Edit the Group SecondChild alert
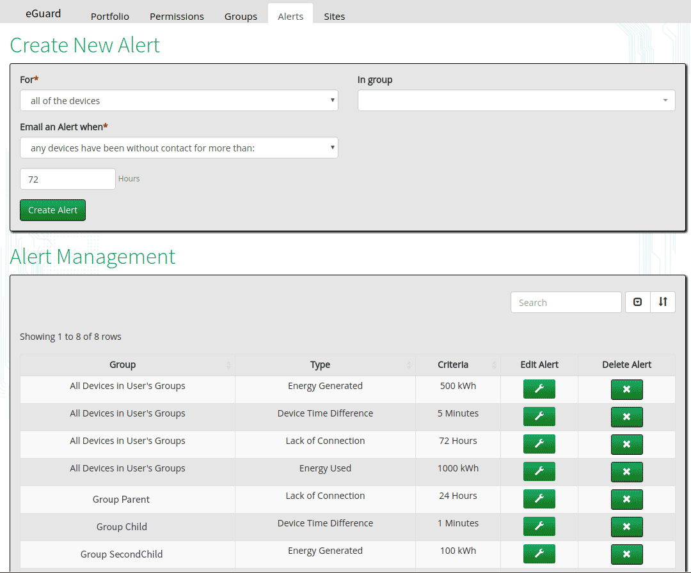 click(539, 554)
